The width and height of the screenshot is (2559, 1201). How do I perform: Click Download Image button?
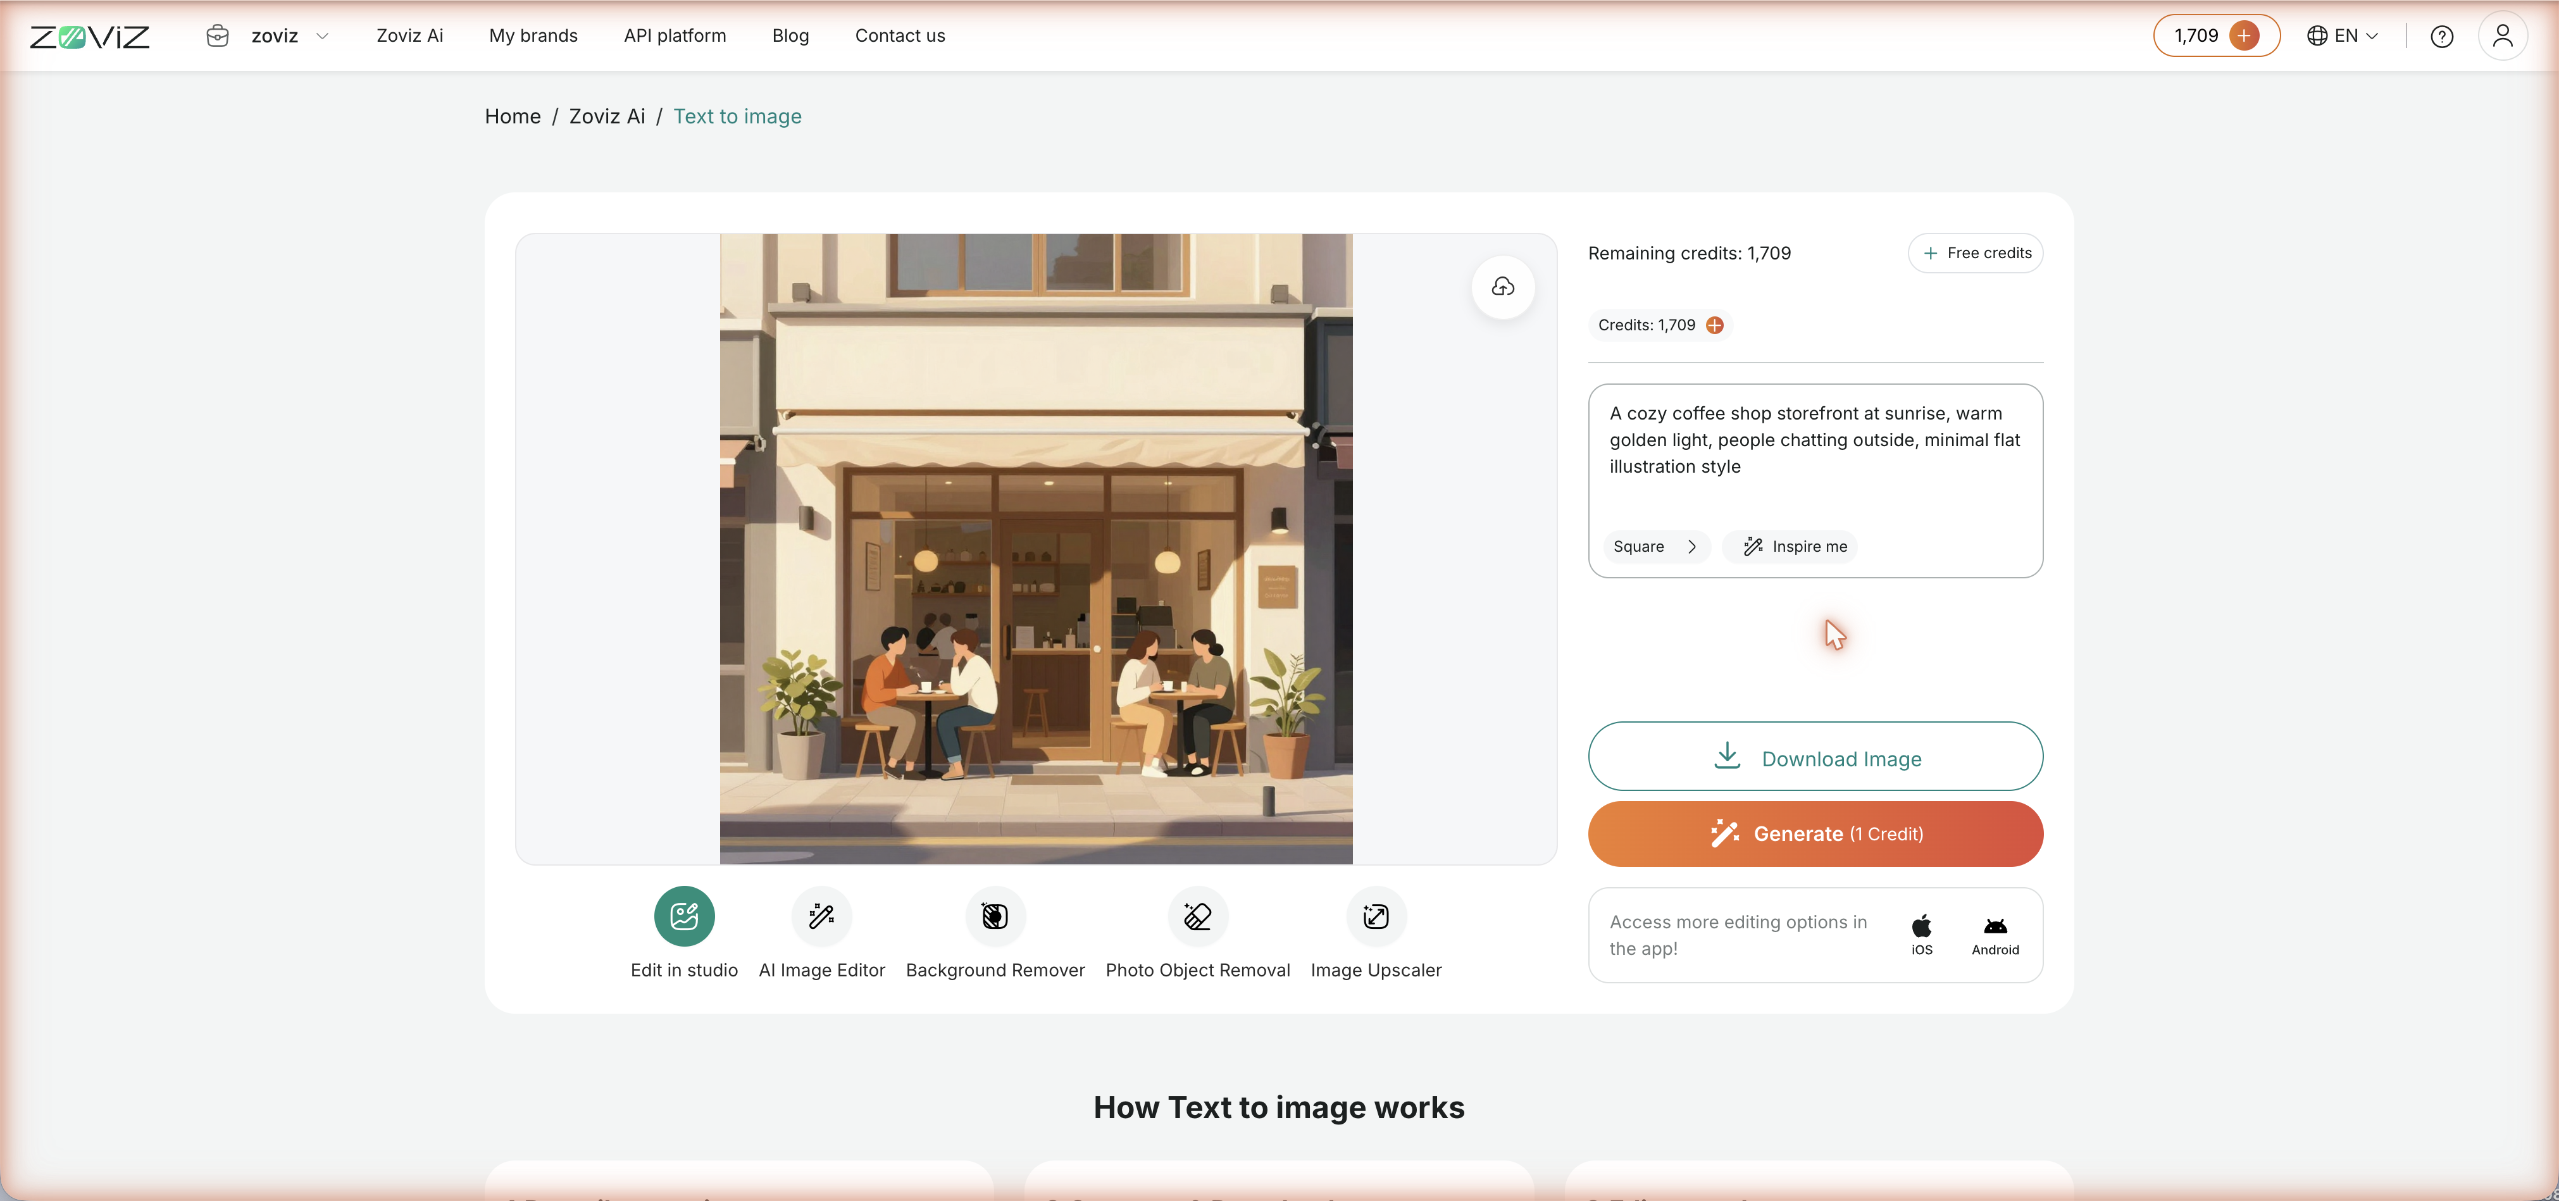coord(1815,757)
